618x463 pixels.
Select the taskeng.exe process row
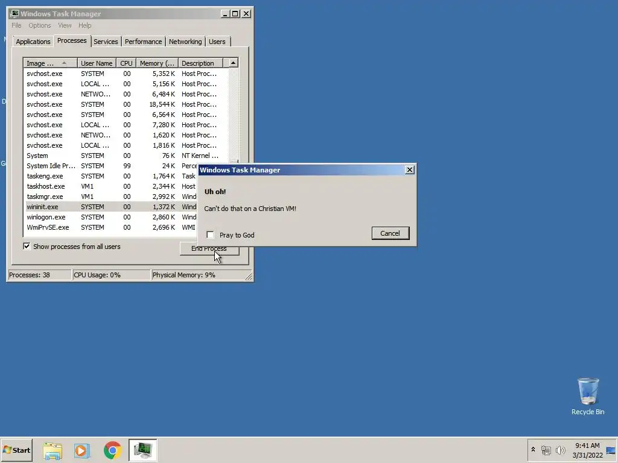tap(111, 176)
